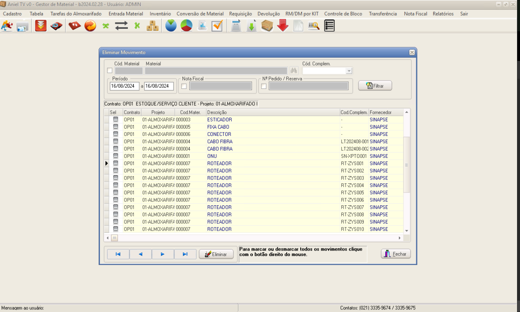Click the wooden crate toolbar icon
520x312 pixels.
267,26
